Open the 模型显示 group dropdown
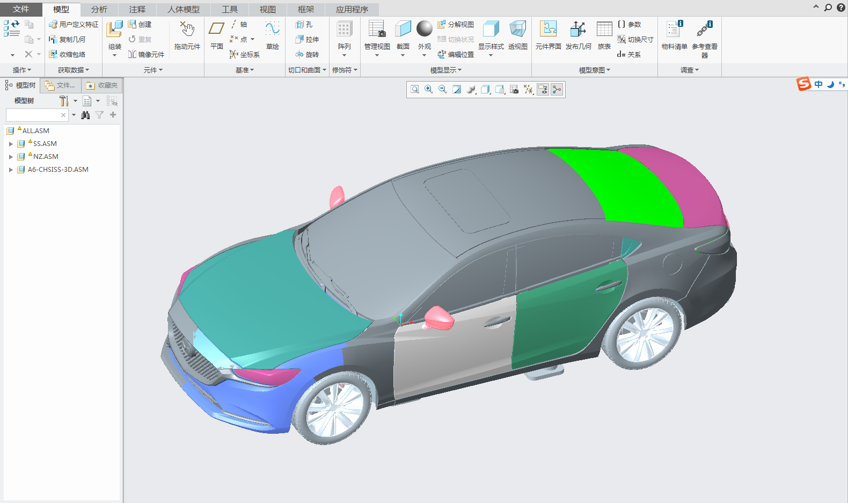 [446, 70]
